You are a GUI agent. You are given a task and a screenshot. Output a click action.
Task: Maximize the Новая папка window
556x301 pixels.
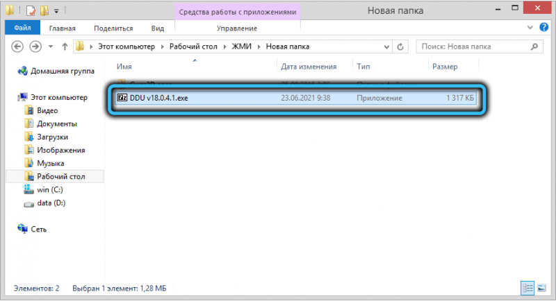pyautogui.click(x=515, y=8)
